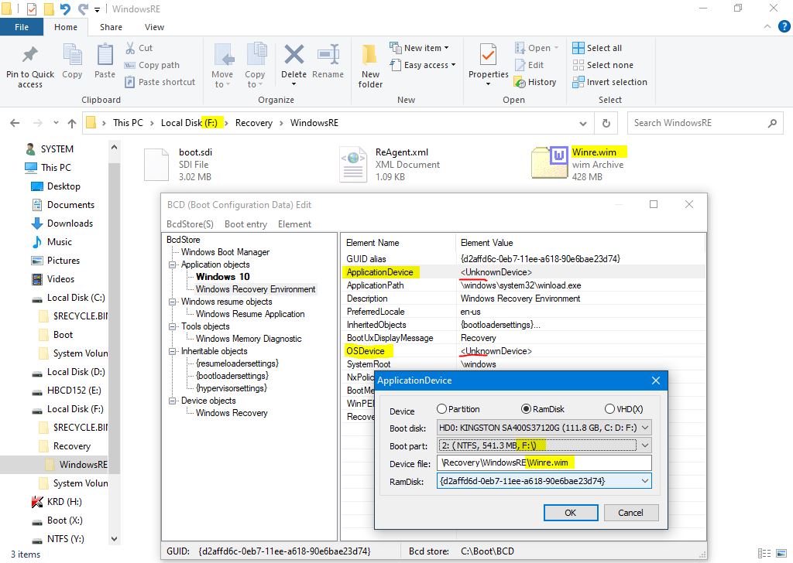Click the Paste clipboard icon
The height and width of the screenshot is (563, 793).
[105, 57]
